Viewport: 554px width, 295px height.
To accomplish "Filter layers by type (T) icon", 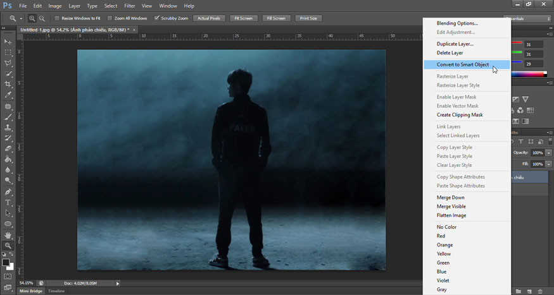I will 521,141.
